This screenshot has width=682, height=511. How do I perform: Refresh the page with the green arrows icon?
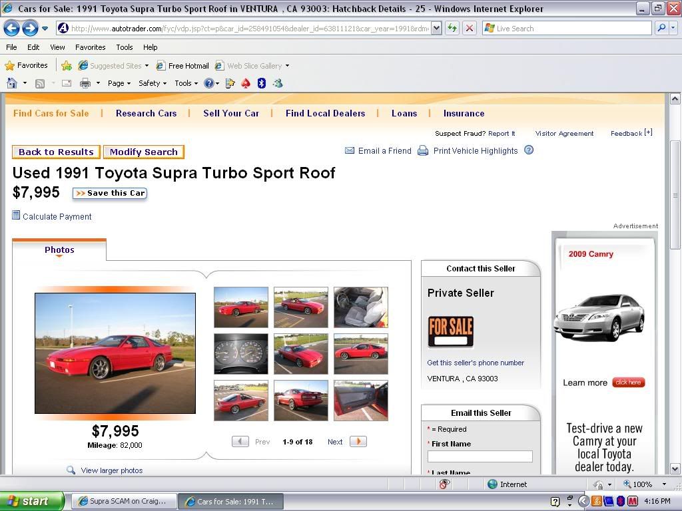453,29
